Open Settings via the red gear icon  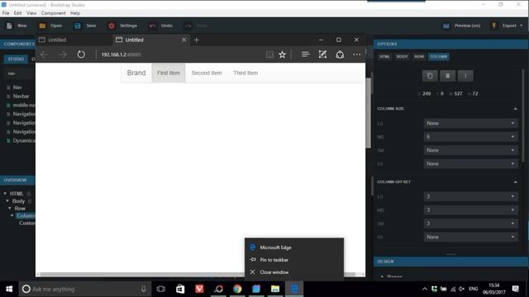[112, 26]
